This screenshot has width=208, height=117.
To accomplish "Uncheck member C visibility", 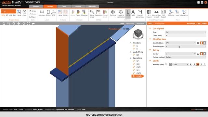I will tap(134, 46).
